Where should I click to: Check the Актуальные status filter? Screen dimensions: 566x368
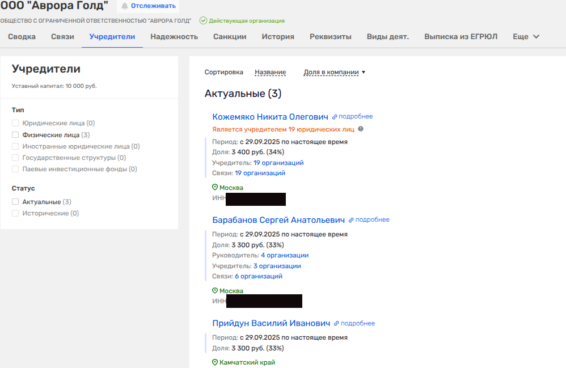click(x=15, y=202)
